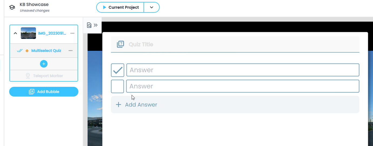Viewport: 373px width, 146px height.
Task: Select the Multiselect Quiz item
Action: pyautogui.click(x=46, y=51)
